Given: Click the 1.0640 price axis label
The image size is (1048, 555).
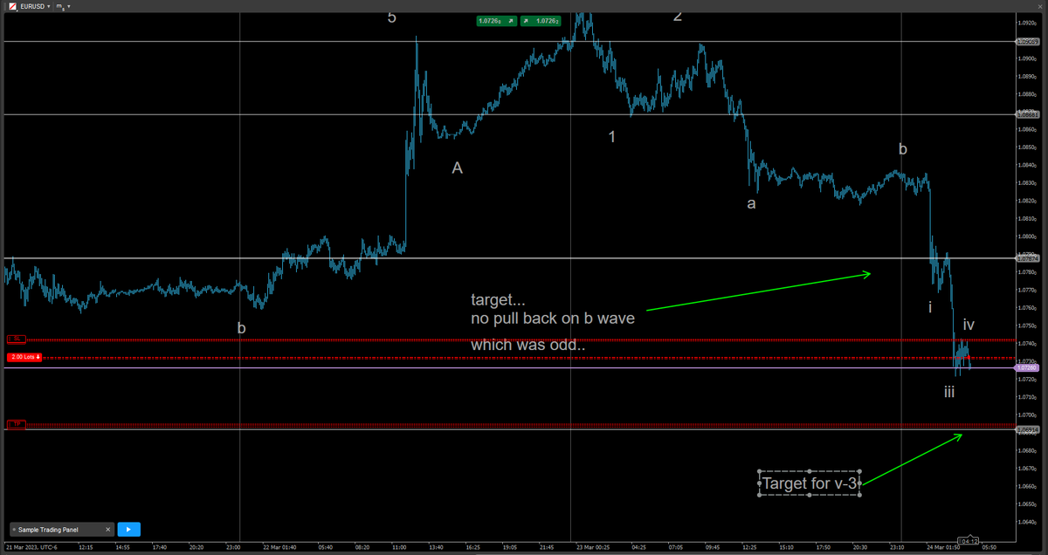Looking at the screenshot, I should (x=1027, y=523).
